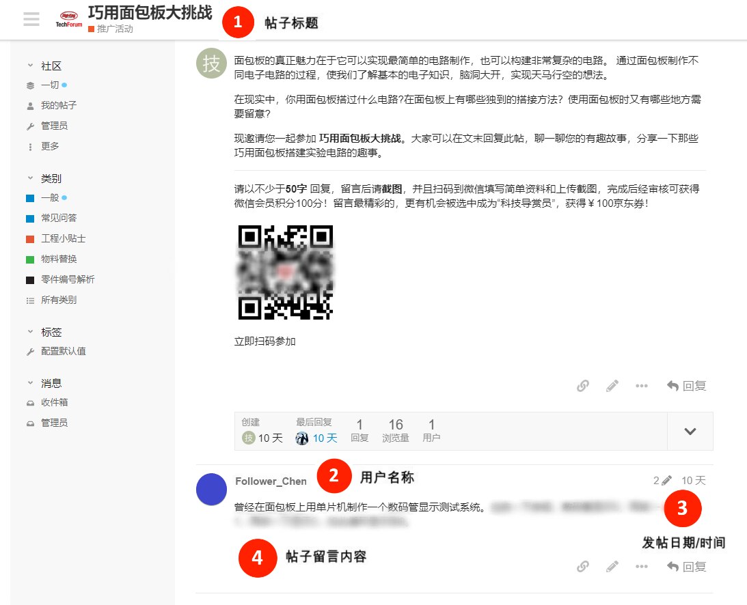Click 最后回复 10 天 link

[x=316, y=431]
